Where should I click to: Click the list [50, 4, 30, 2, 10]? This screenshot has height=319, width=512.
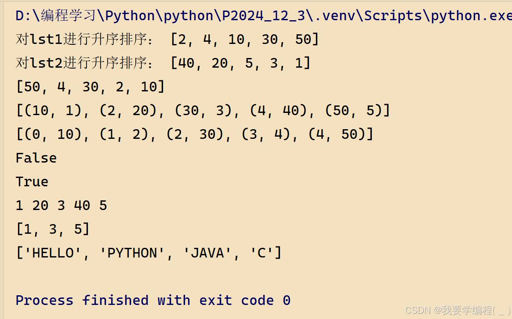pyautogui.click(x=90, y=87)
